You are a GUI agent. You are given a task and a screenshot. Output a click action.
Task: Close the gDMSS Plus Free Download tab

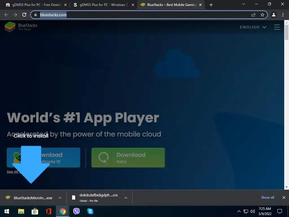click(x=65, y=5)
